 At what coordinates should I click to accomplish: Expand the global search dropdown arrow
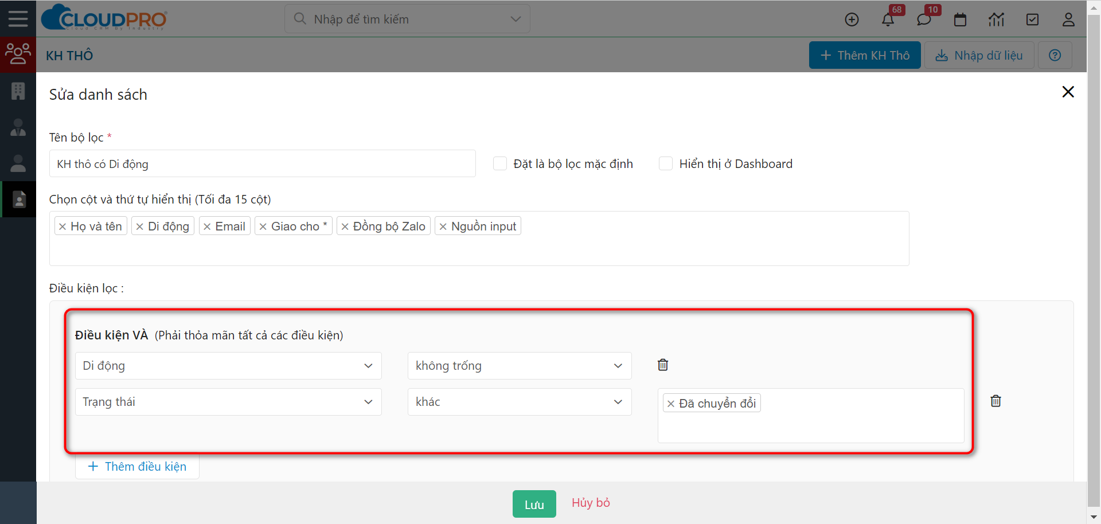click(x=516, y=19)
